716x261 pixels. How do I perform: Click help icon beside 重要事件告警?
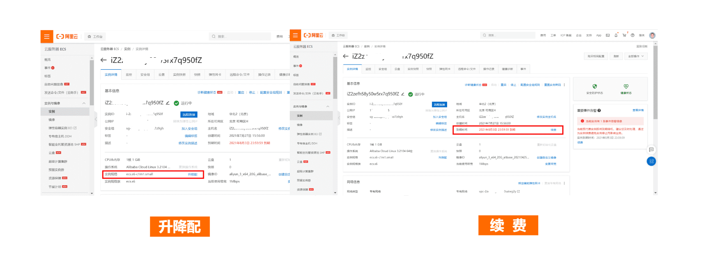click(x=599, y=110)
